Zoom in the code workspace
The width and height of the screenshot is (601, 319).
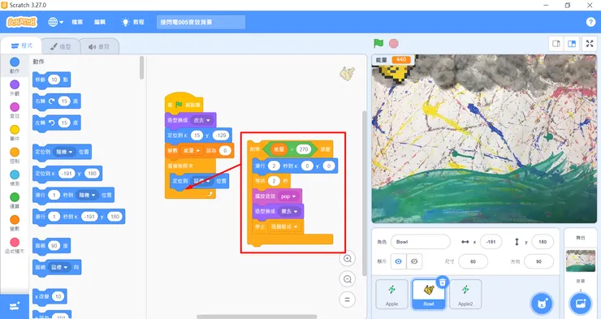348,258
